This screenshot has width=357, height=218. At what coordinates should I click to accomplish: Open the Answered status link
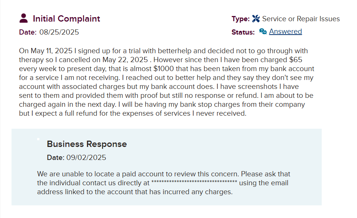[x=285, y=32]
